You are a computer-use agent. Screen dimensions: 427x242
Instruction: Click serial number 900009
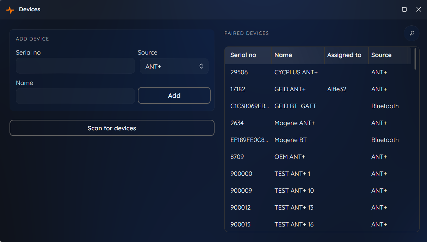pyautogui.click(x=241, y=191)
